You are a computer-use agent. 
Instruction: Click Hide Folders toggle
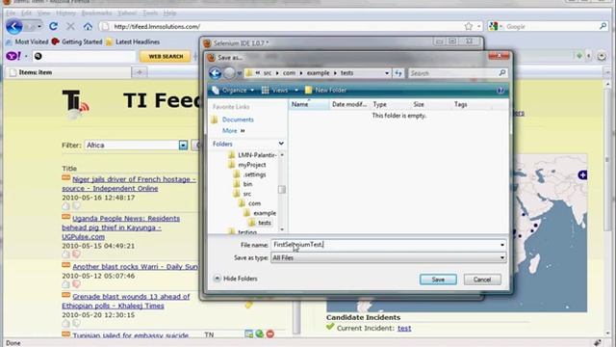[235, 279]
